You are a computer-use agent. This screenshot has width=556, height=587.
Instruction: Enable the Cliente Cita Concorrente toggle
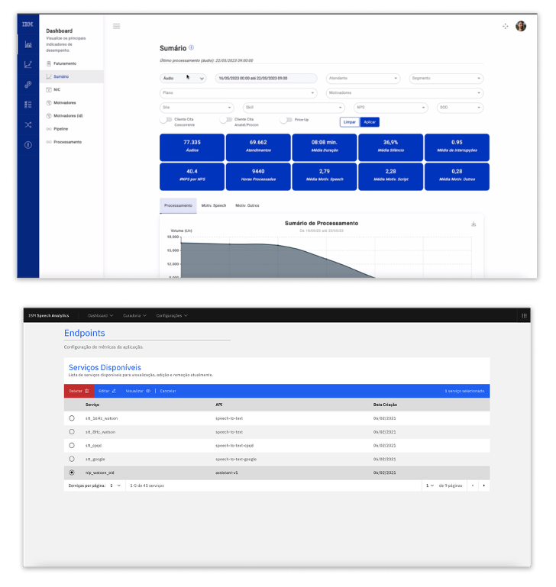pyautogui.click(x=165, y=120)
